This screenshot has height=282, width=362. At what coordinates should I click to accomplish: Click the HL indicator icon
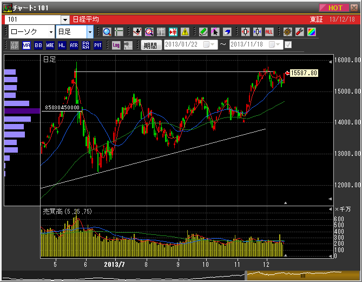coord(62,45)
